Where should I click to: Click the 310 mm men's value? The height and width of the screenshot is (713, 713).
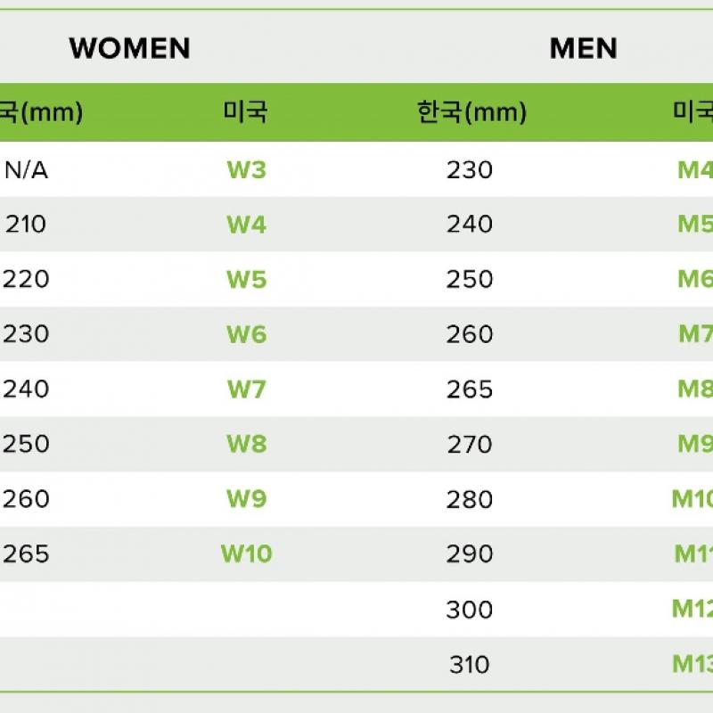(470, 665)
